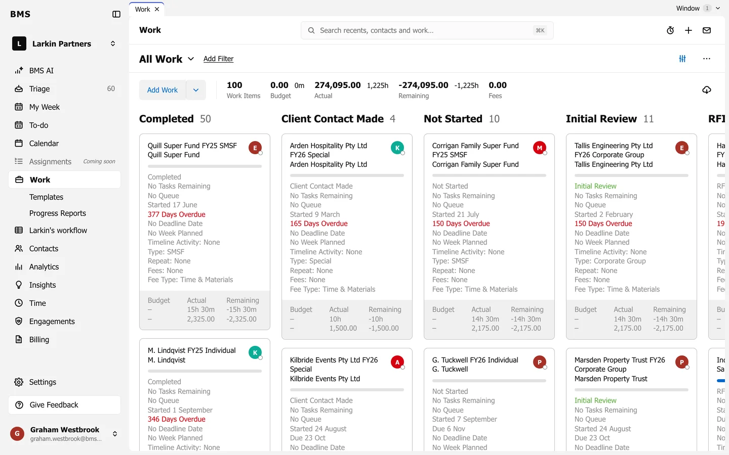This screenshot has height=455, width=729.
Task: Open Settings in sidebar
Action: (65, 382)
